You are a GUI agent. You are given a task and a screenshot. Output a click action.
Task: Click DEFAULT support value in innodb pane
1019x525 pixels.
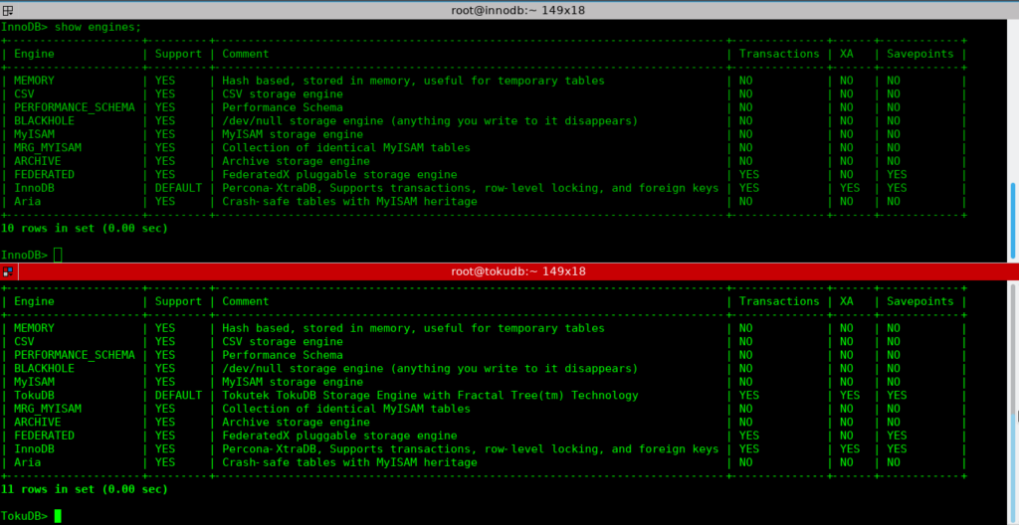(x=178, y=188)
